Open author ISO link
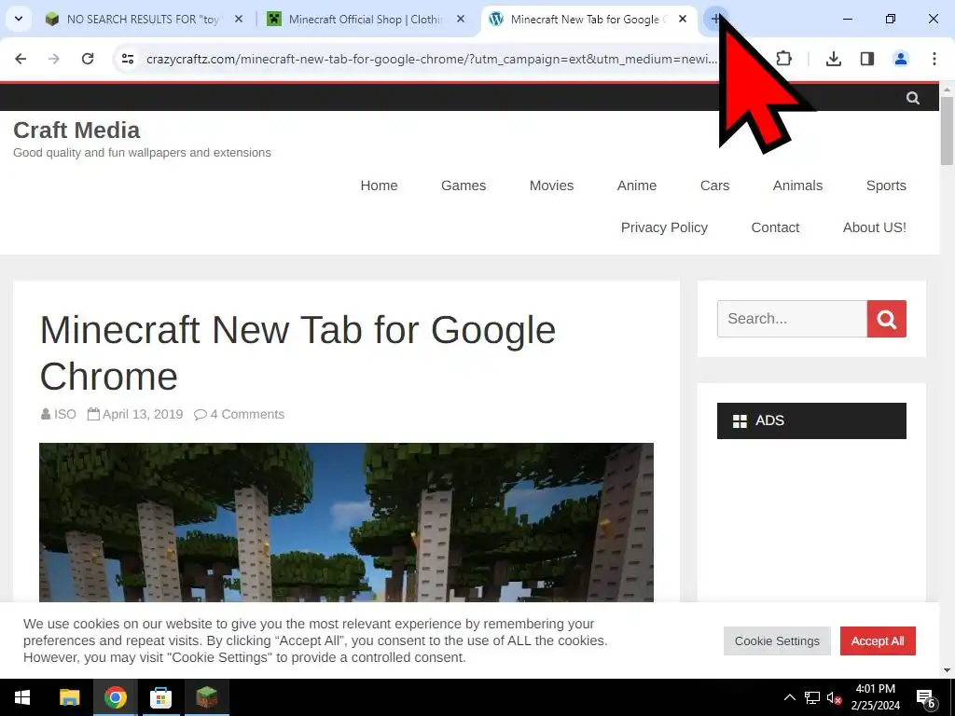 tap(64, 415)
